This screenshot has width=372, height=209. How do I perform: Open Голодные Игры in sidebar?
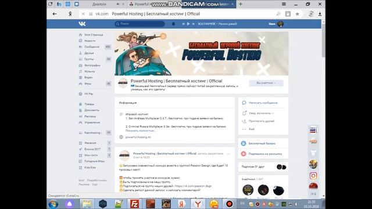pyautogui.click(x=94, y=161)
